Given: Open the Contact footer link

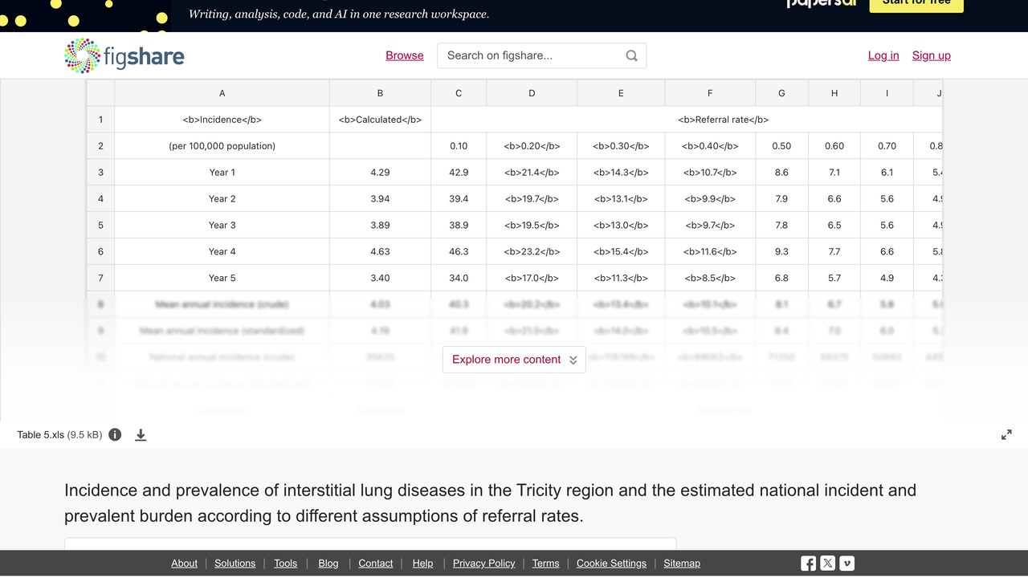Looking at the screenshot, I should (376, 564).
